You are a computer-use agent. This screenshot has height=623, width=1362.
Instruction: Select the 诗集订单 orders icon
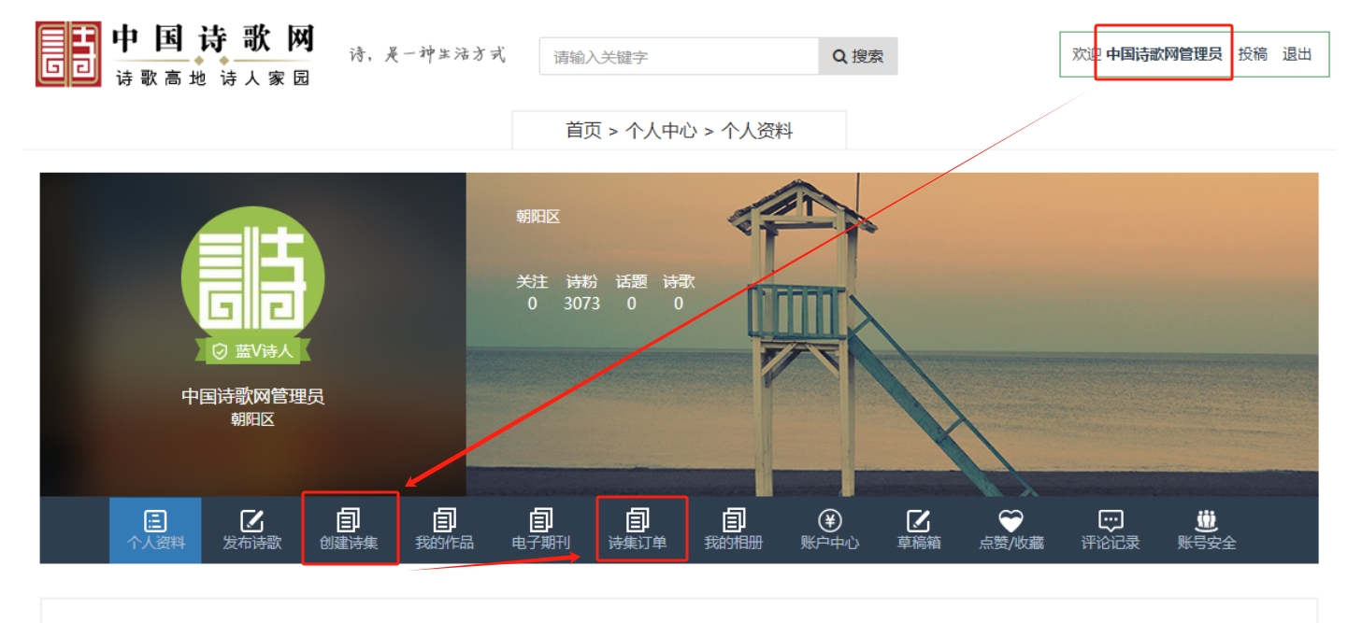638,520
